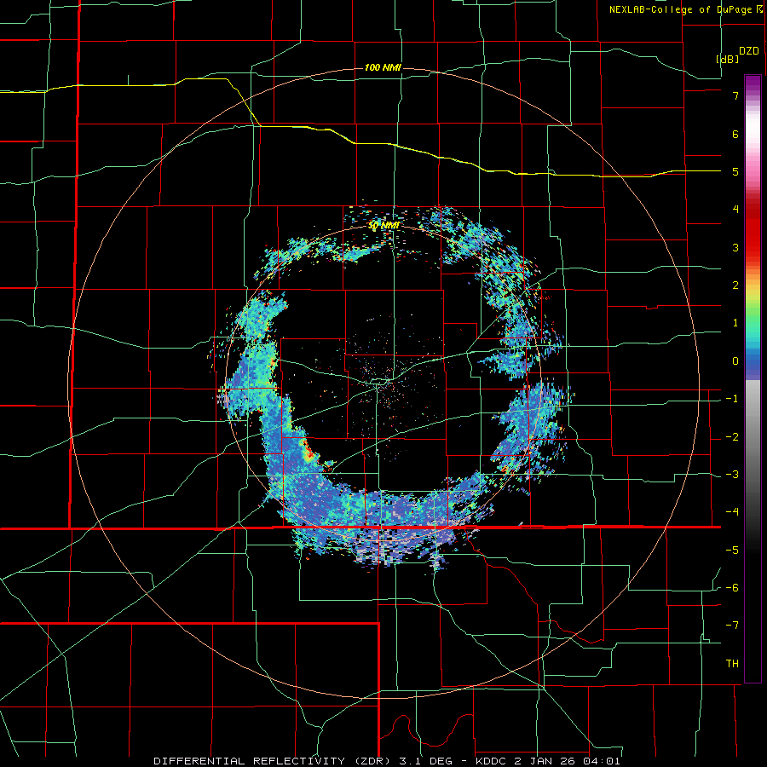Select the 7 value on the dB scale

coord(735,95)
